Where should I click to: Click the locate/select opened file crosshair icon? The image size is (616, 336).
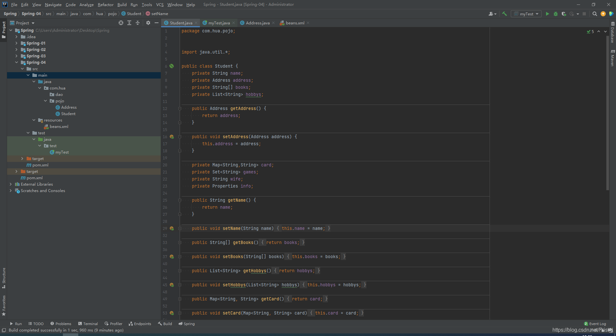click(121, 23)
